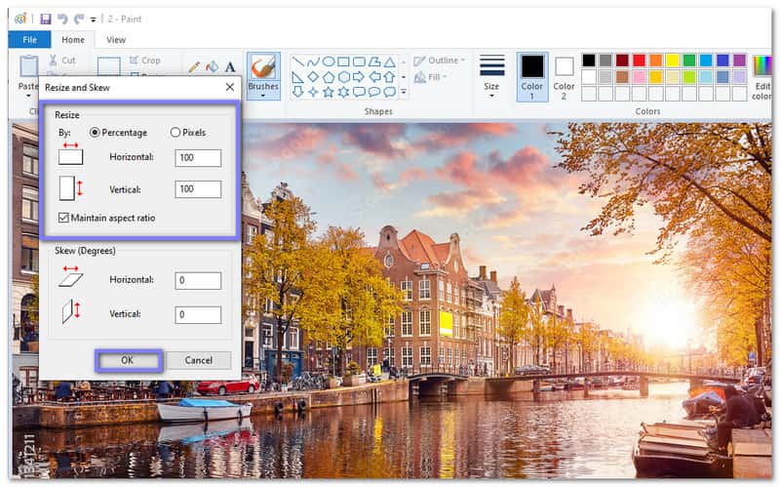Click the Crop tool
The height and width of the screenshot is (487, 780).
coord(144,61)
